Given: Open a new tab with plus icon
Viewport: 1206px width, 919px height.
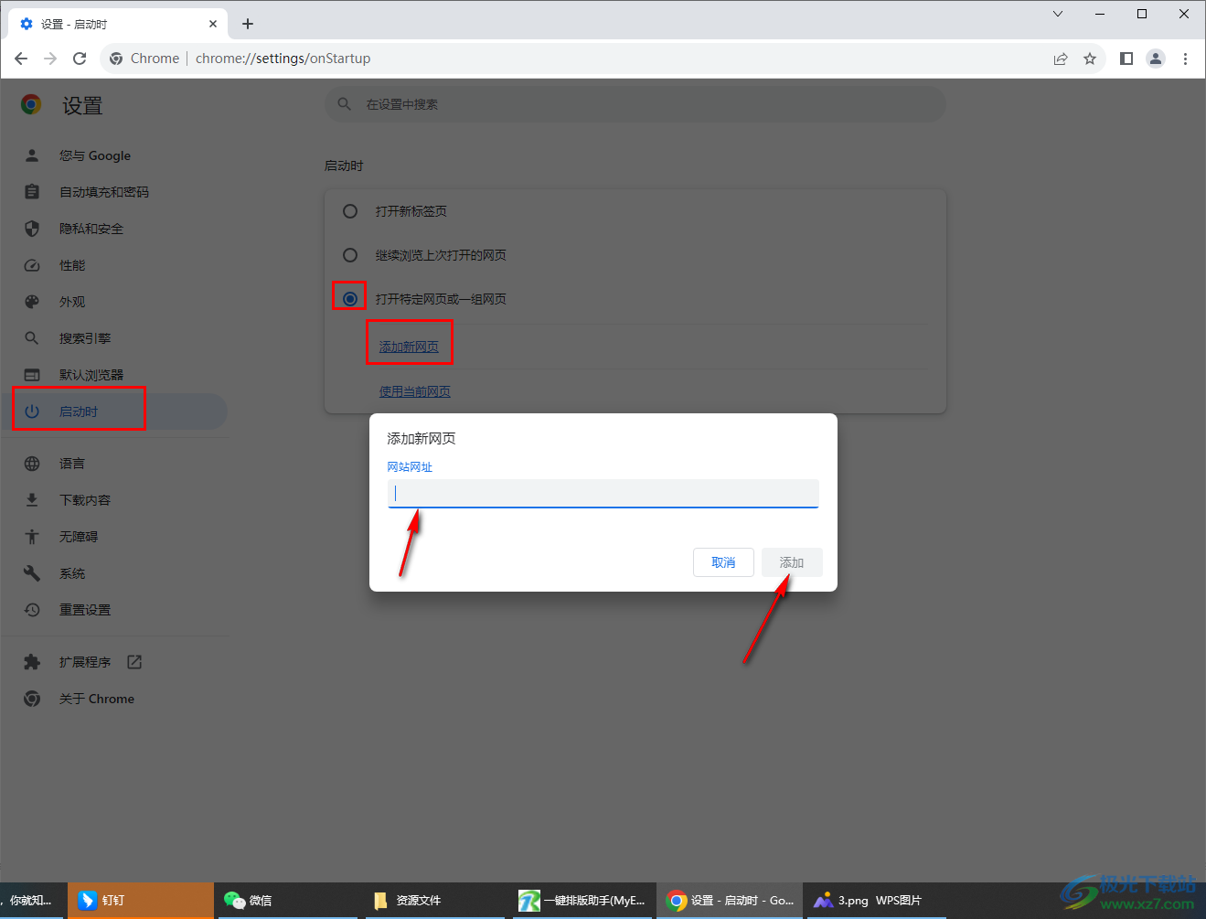Looking at the screenshot, I should (248, 24).
